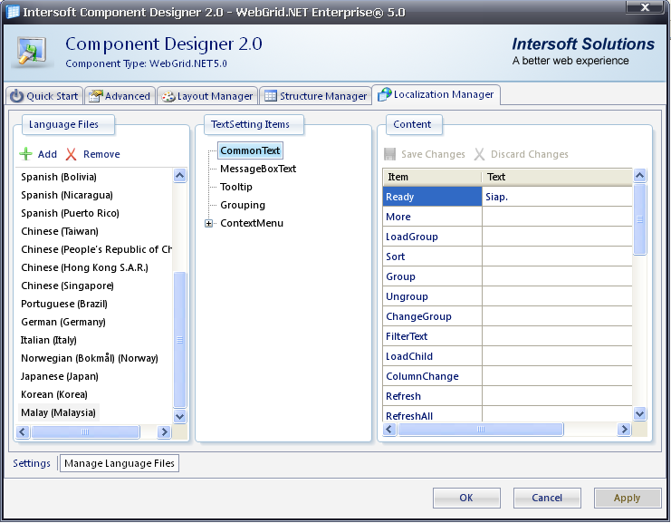Click the Apply button
The image size is (671, 523).
pos(628,498)
